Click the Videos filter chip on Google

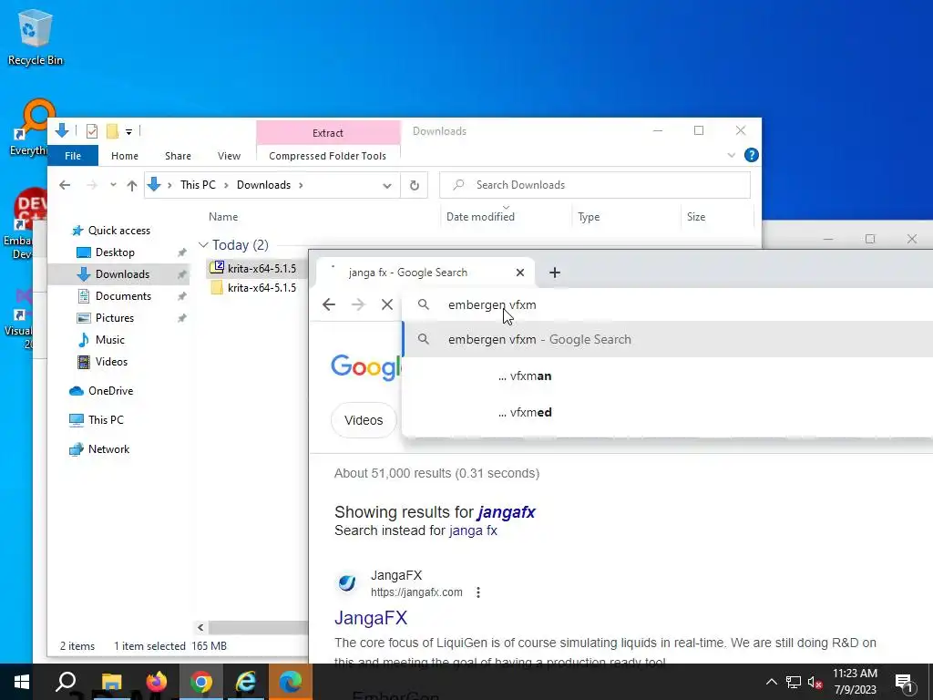pos(364,420)
